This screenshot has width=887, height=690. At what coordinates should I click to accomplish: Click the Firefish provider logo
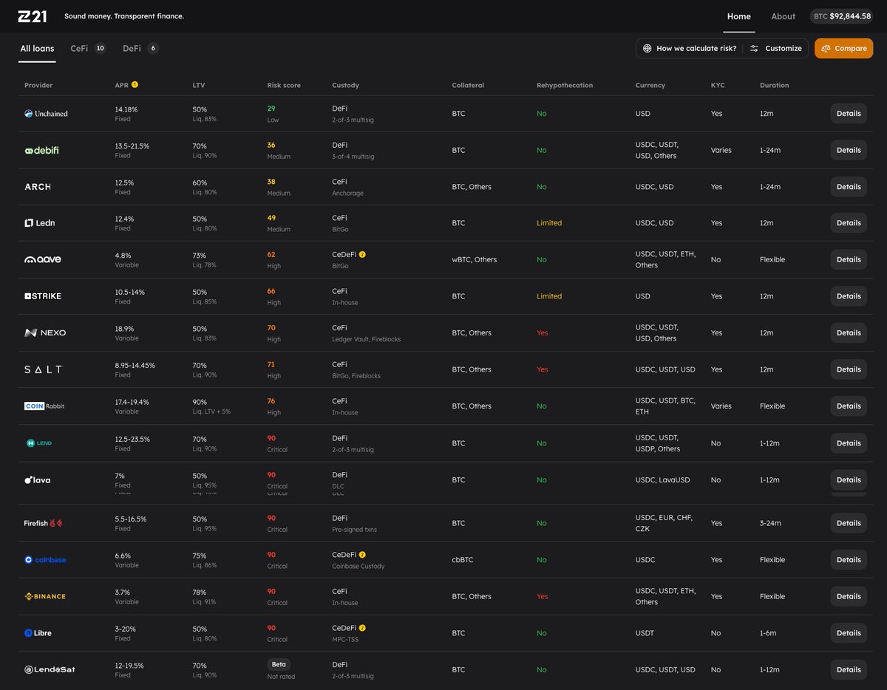[44, 523]
